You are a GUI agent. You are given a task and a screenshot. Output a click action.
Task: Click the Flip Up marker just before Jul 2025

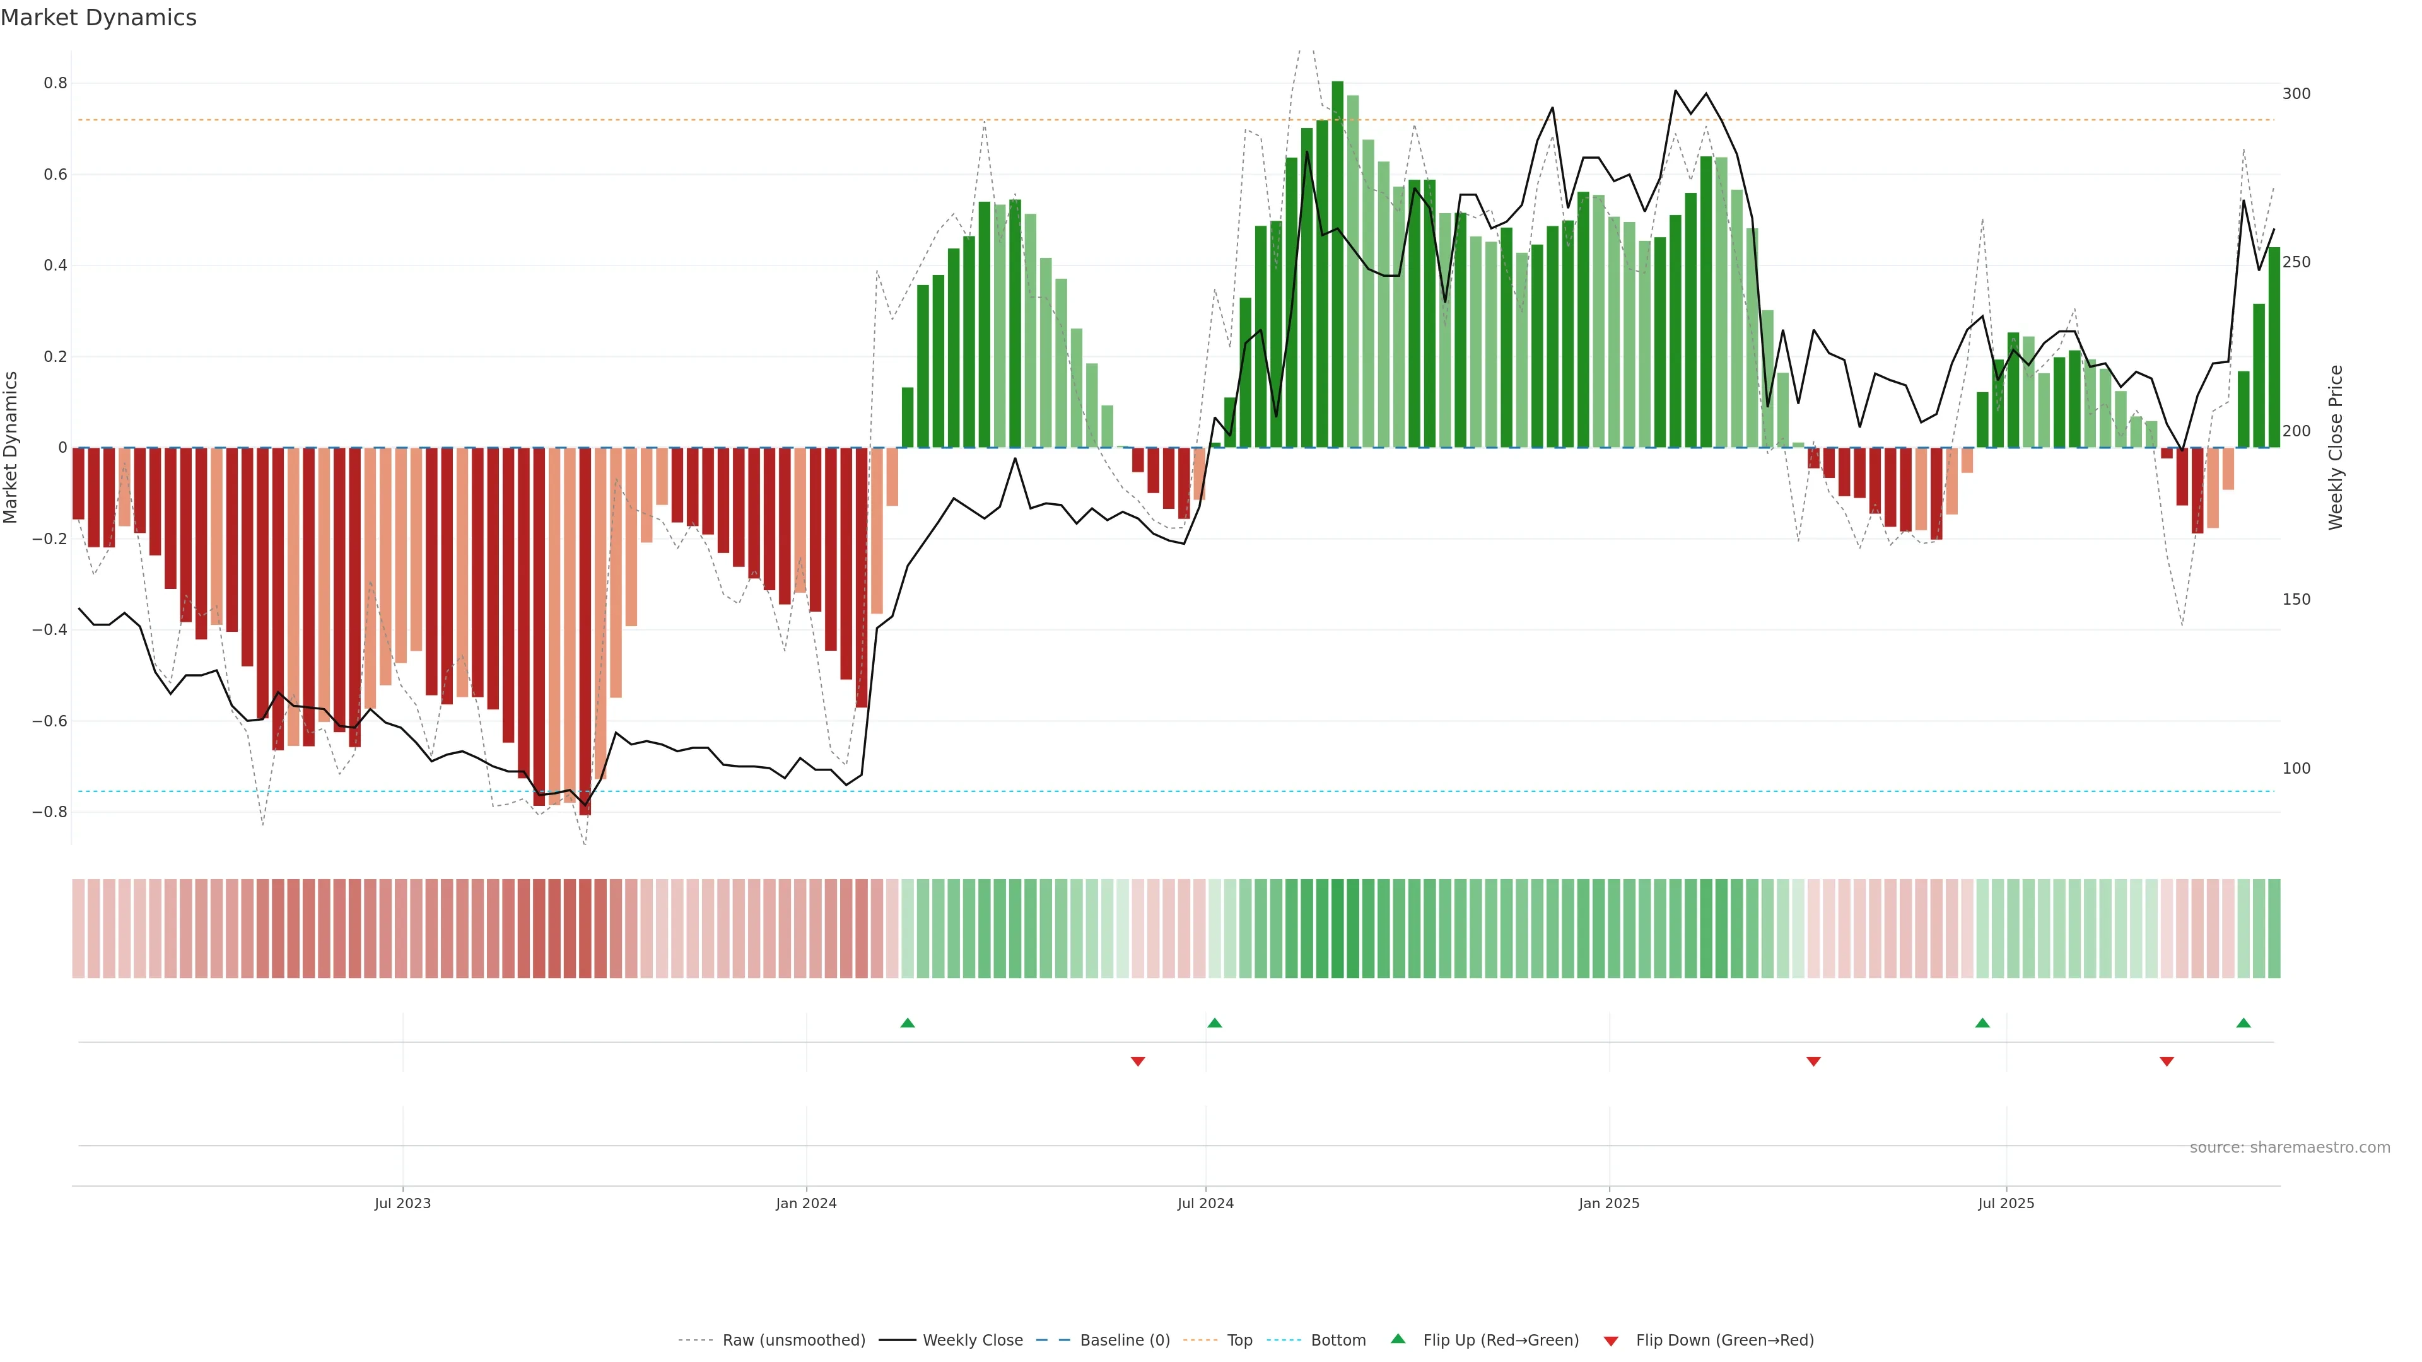click(x=1982, y=1023)
